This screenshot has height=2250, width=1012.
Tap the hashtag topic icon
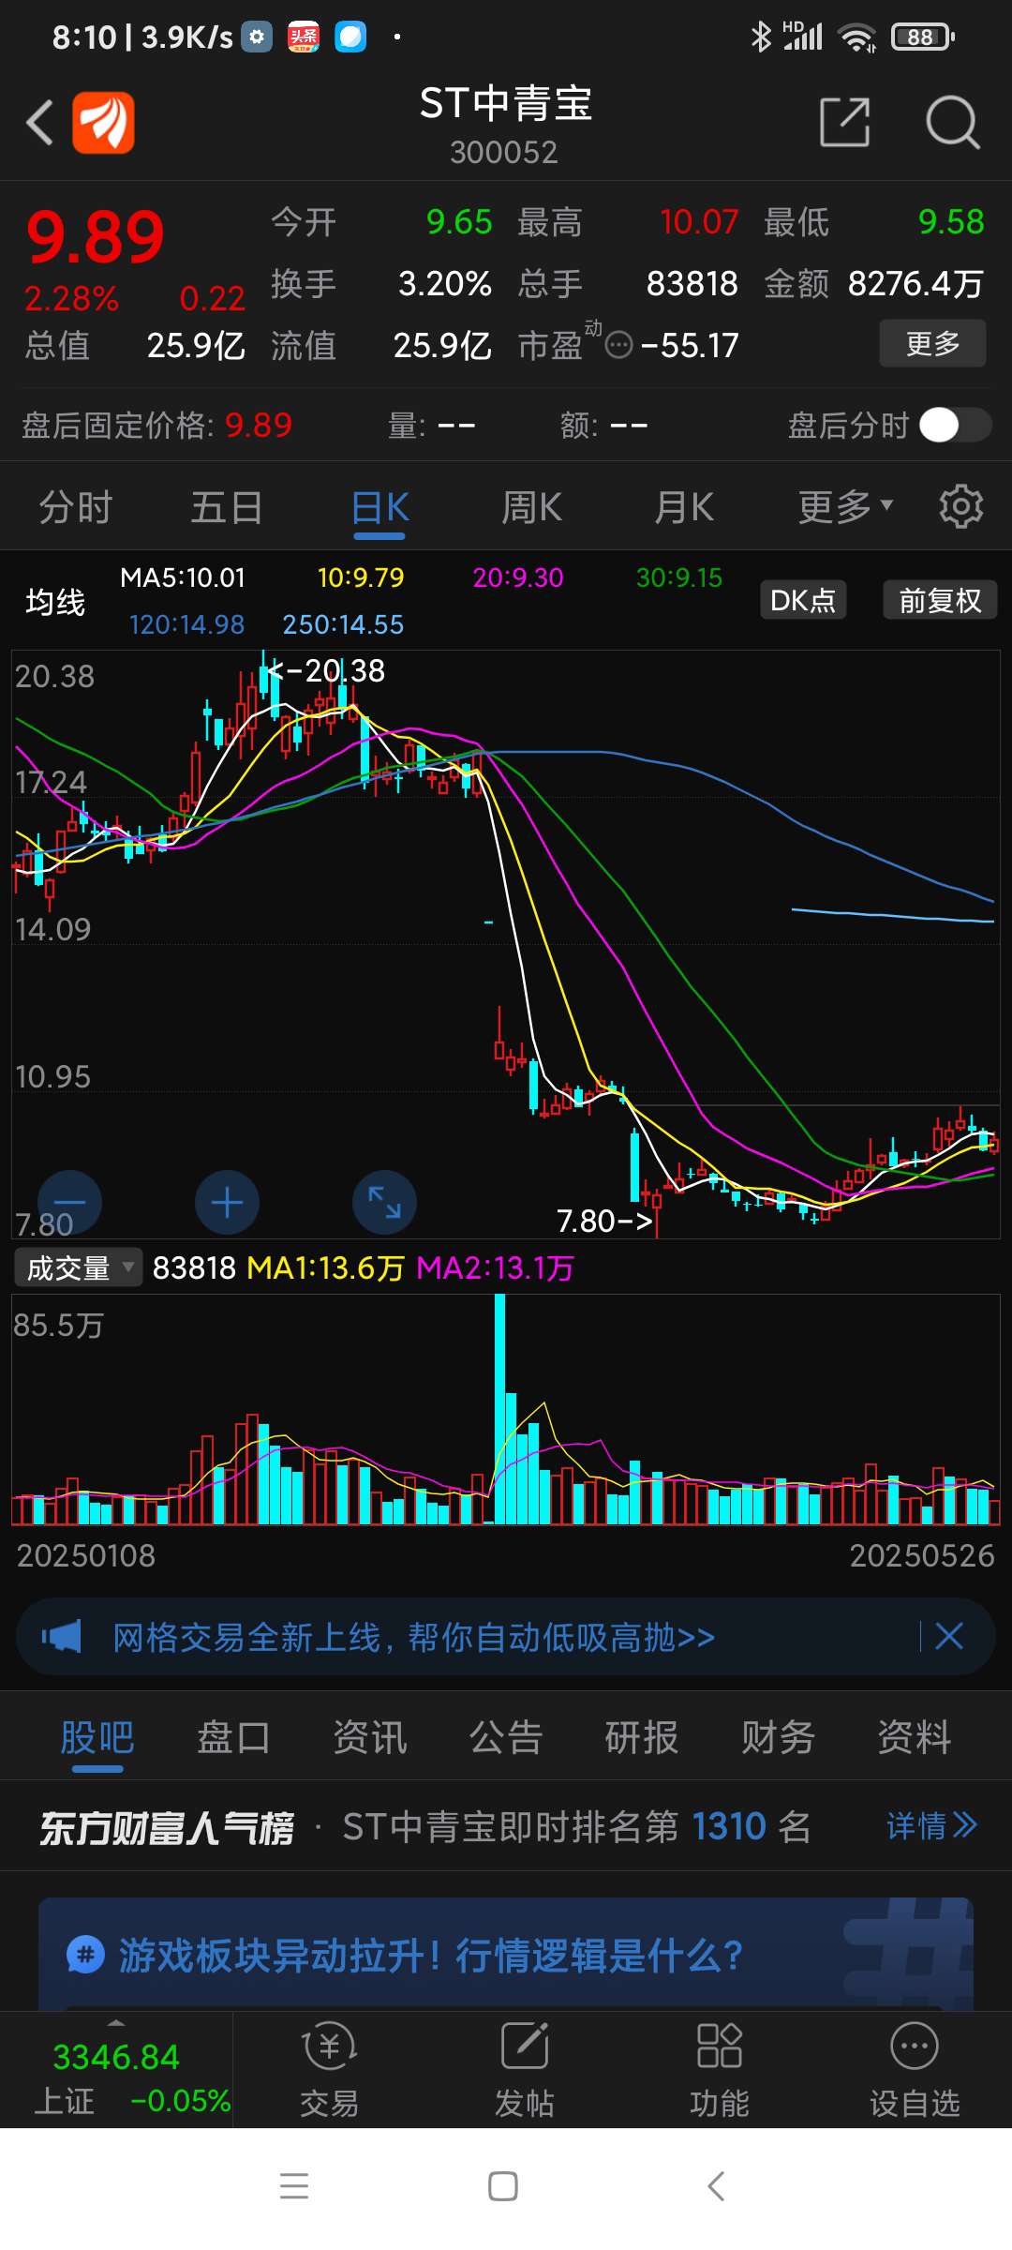pyautogui.click(x=85, y=1956)
